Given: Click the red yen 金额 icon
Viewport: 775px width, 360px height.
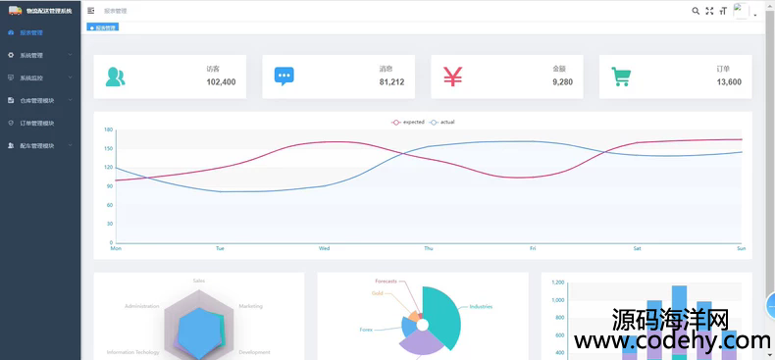Looking at the screenshot, I should click(x=453, y=77).
